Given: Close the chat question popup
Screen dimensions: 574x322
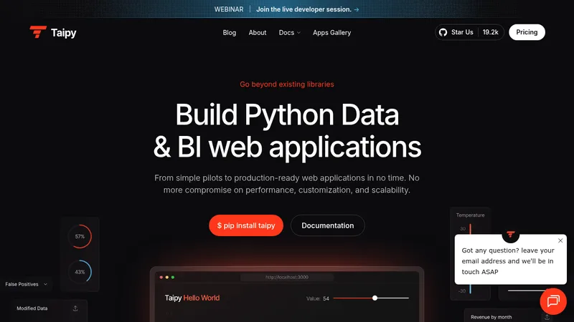Looking at the screenshot, I should click(560, 240).
